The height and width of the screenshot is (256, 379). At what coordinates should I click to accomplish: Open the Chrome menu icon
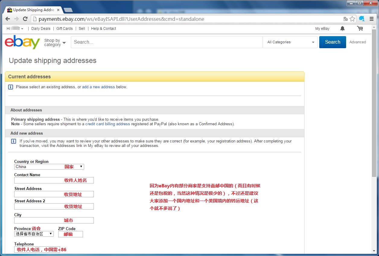click(371, 19)
